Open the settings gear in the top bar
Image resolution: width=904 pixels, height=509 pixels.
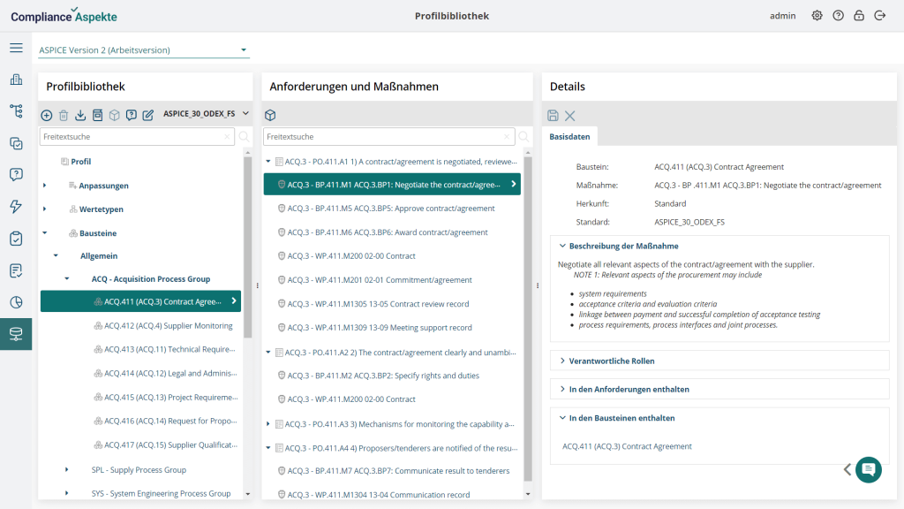coord(817,15)
